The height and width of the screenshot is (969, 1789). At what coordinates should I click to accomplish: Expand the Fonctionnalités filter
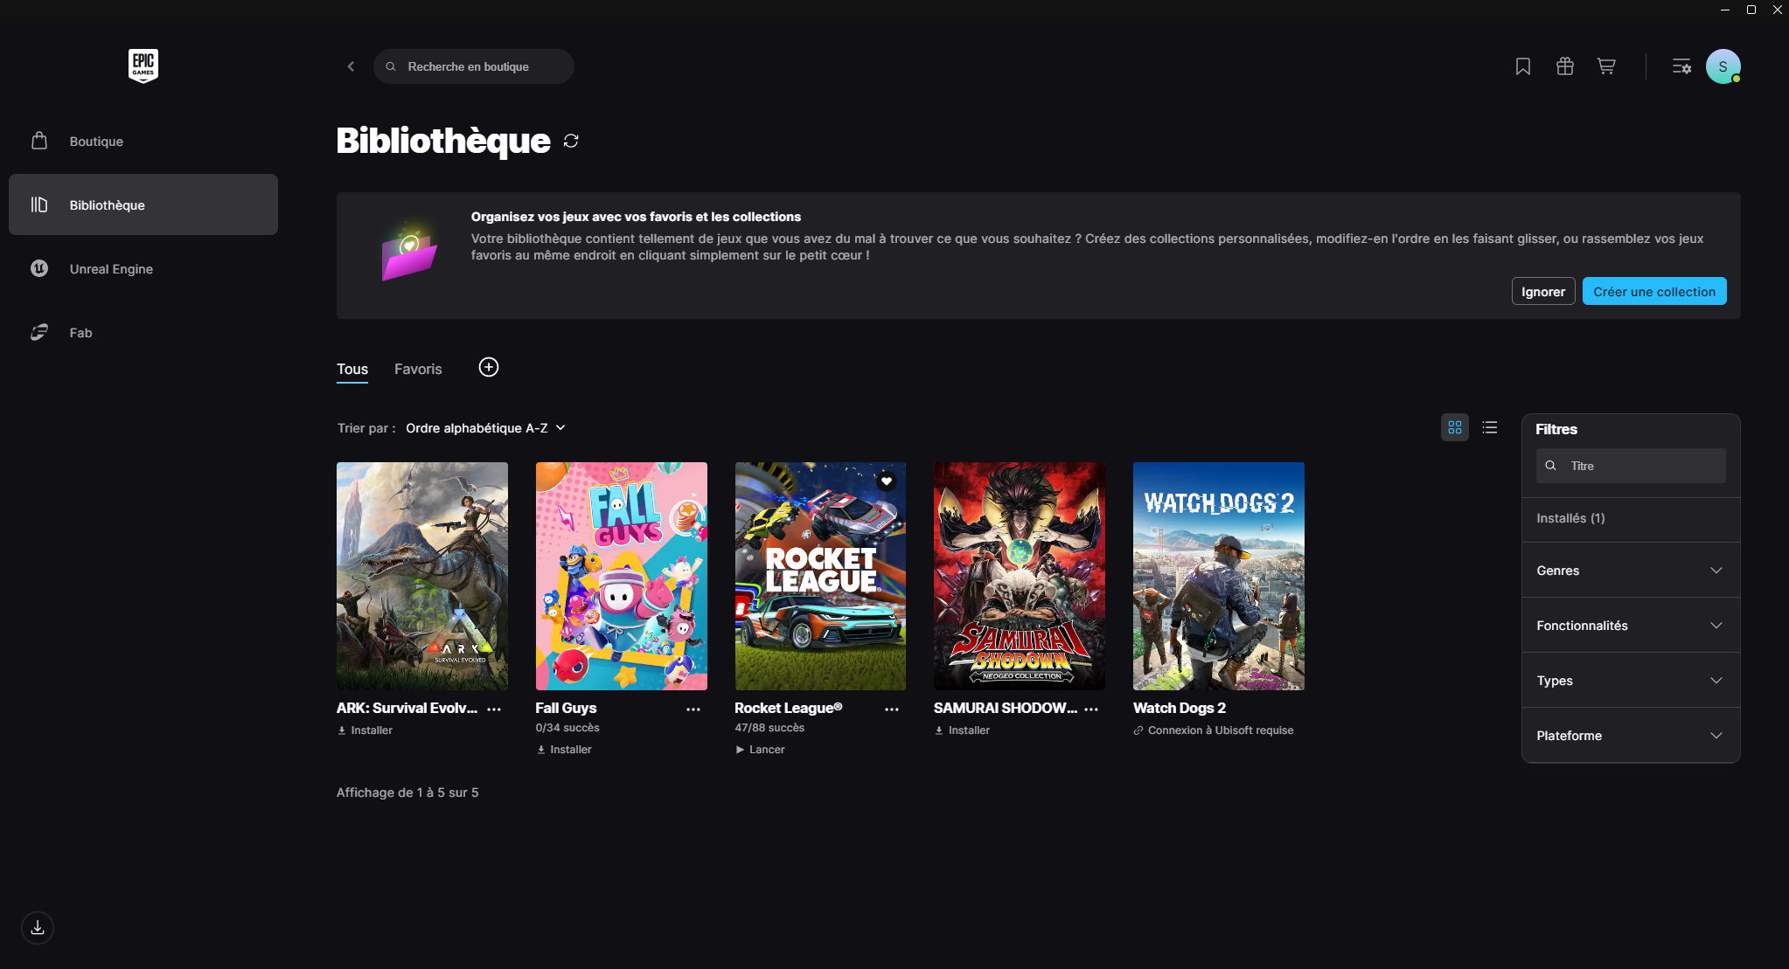[1631, 625]
